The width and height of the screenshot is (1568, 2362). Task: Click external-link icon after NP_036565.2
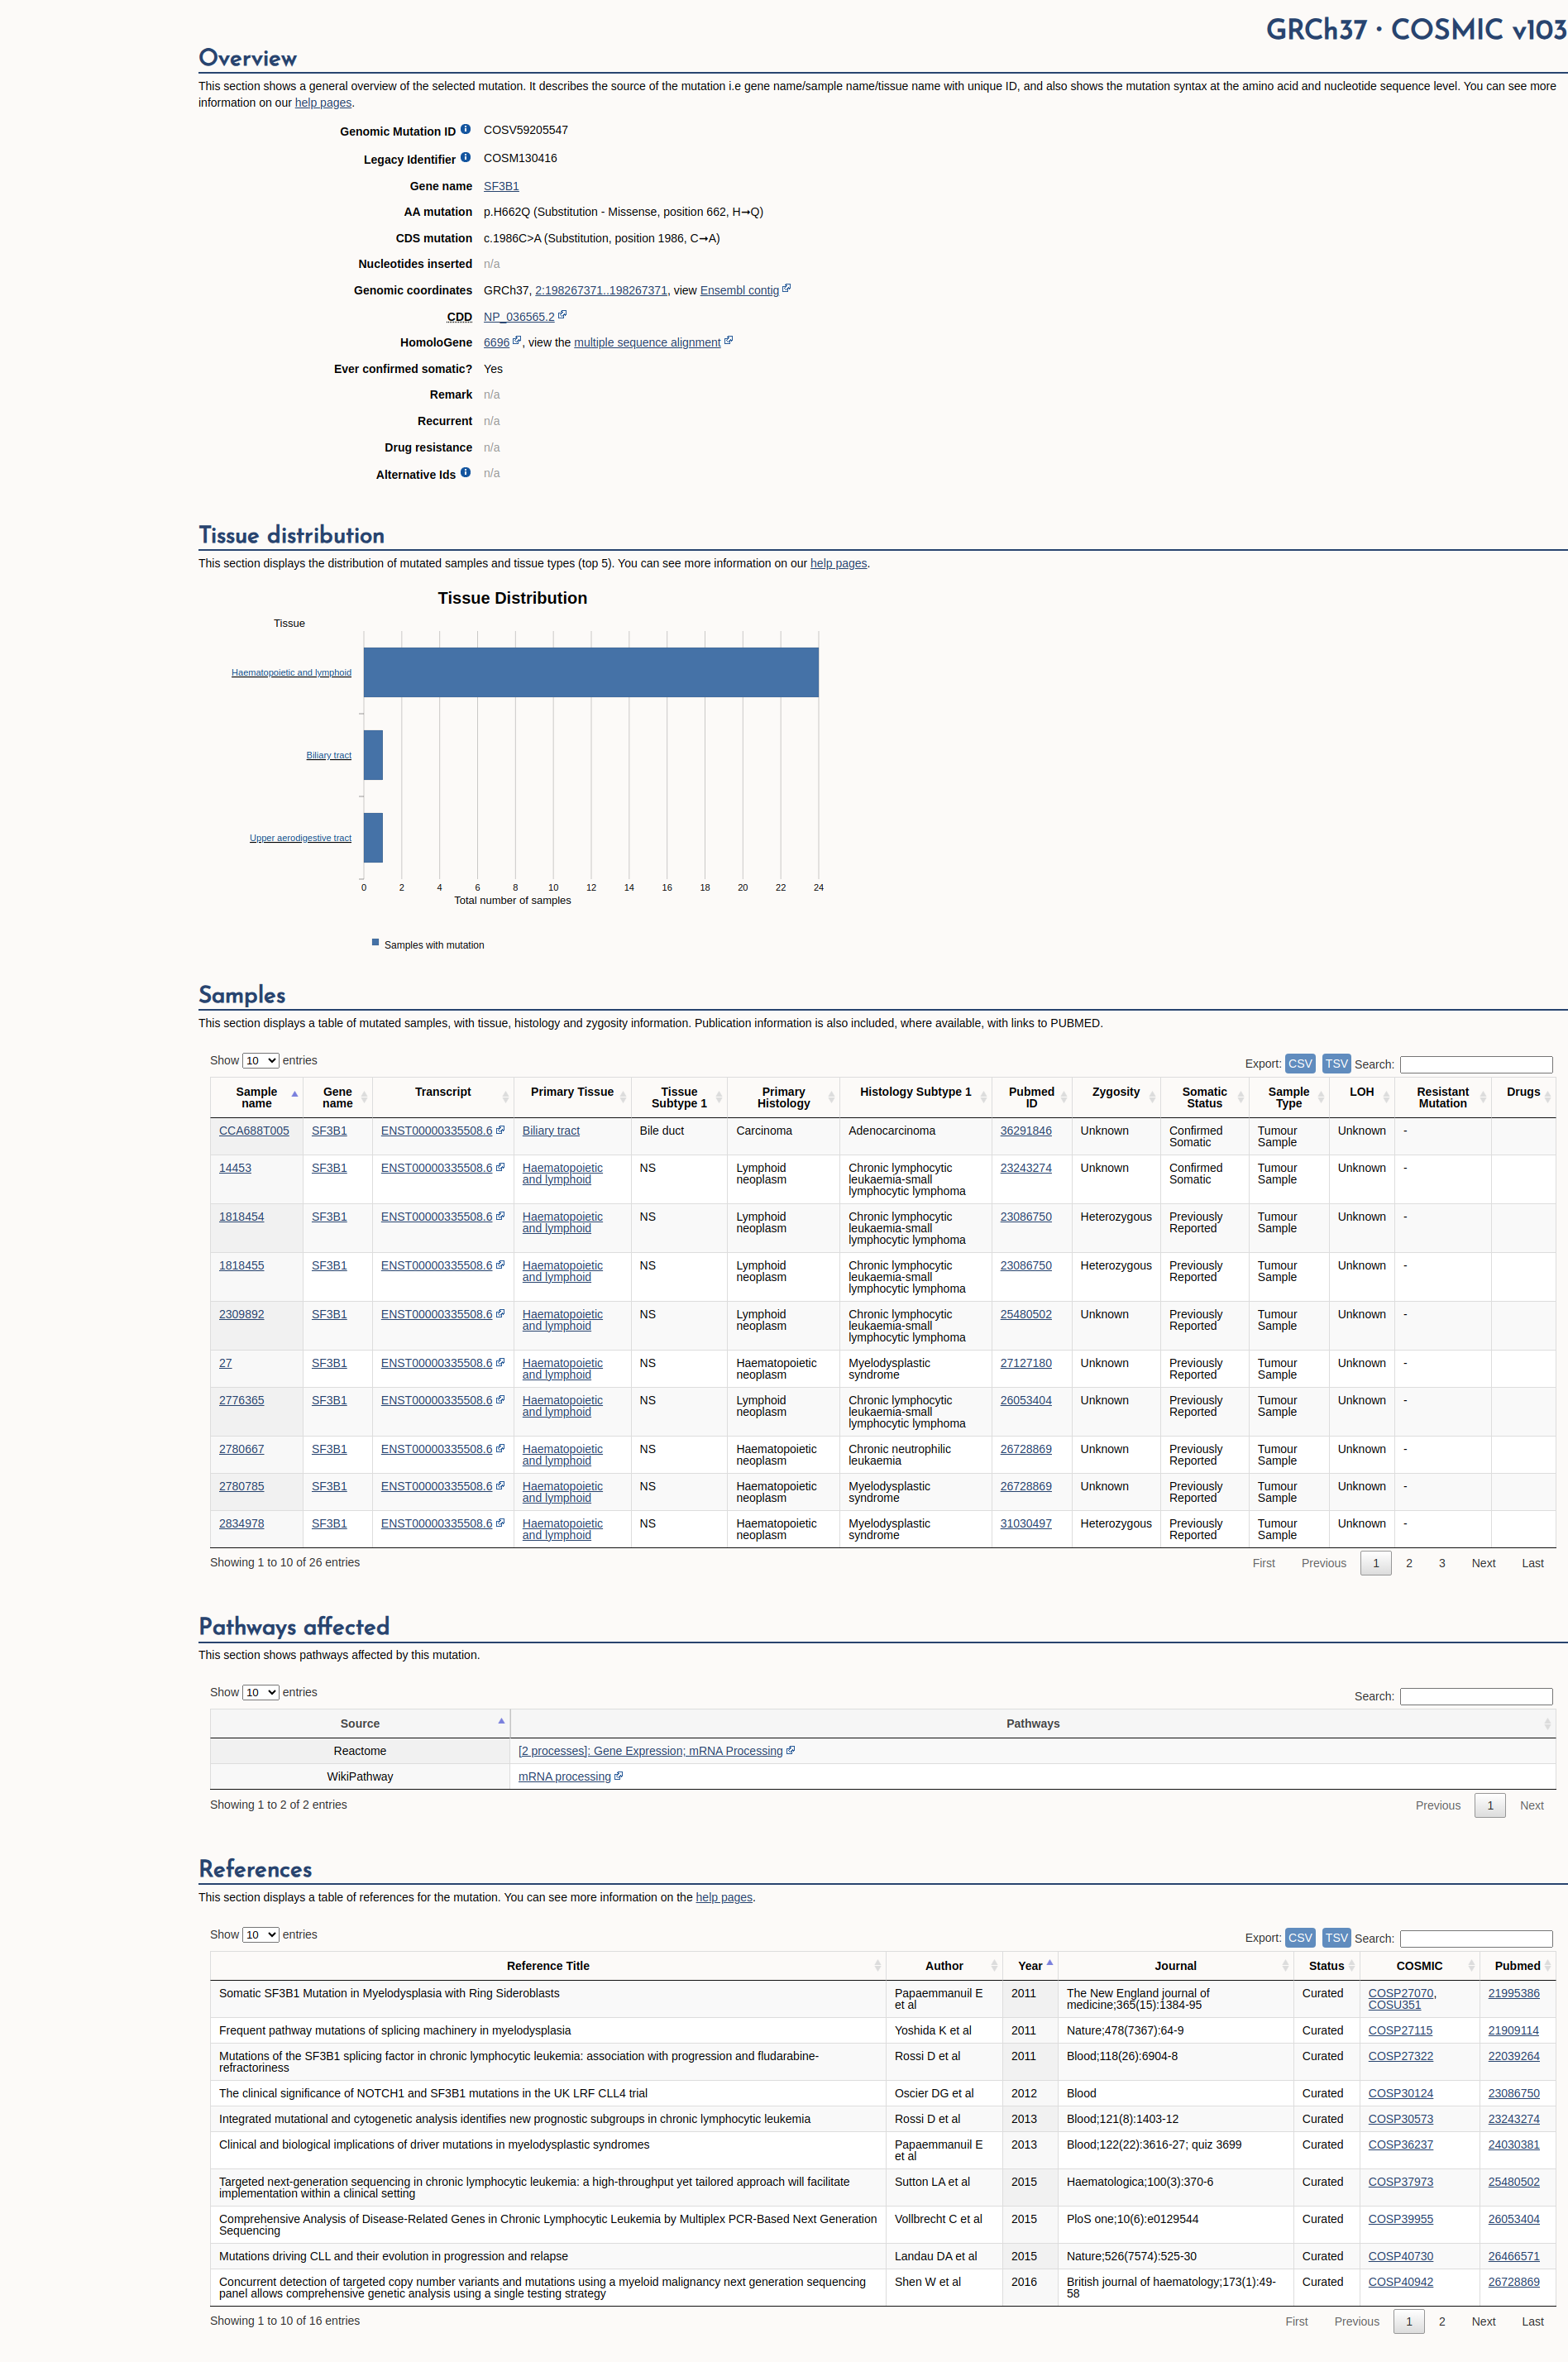pos(562,315)
